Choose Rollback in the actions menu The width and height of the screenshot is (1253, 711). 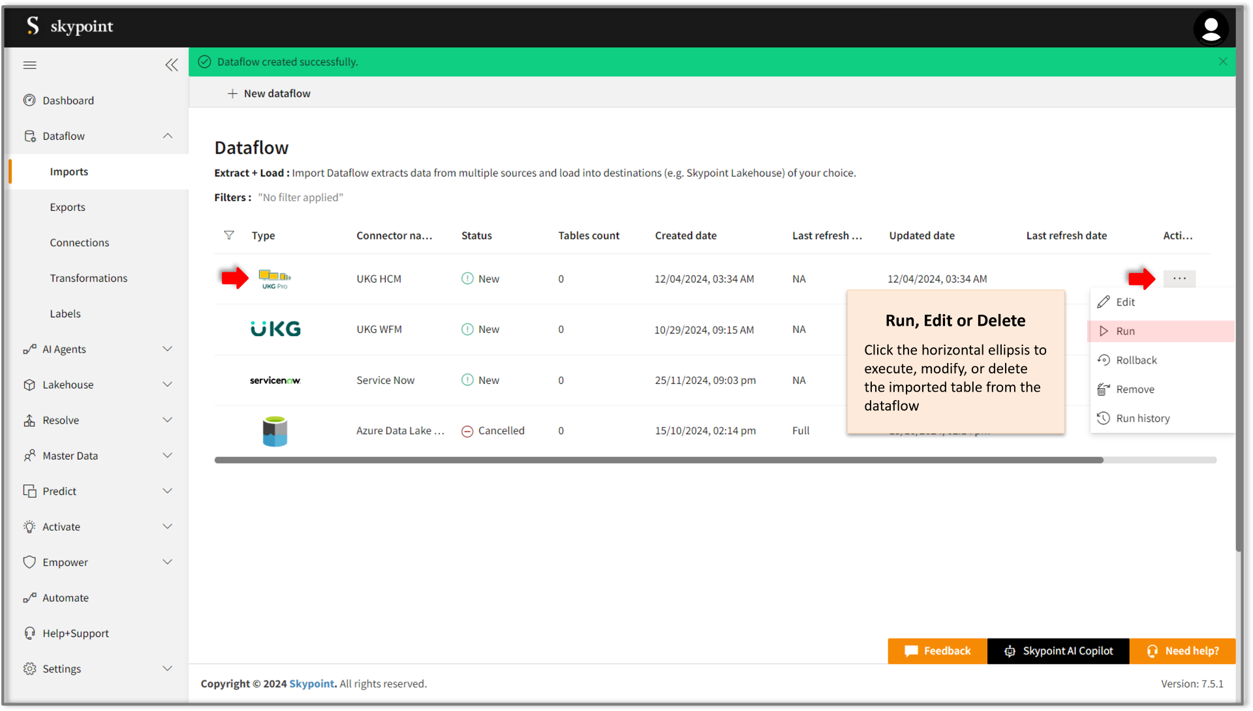tap(1136, 360)
